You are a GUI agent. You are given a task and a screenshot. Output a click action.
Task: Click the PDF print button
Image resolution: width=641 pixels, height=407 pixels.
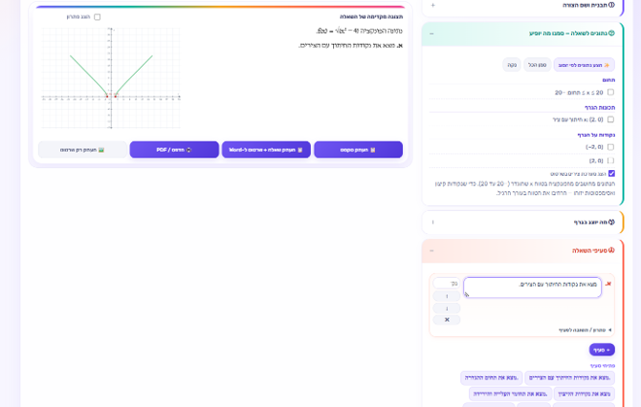click(x=174, y=150)
